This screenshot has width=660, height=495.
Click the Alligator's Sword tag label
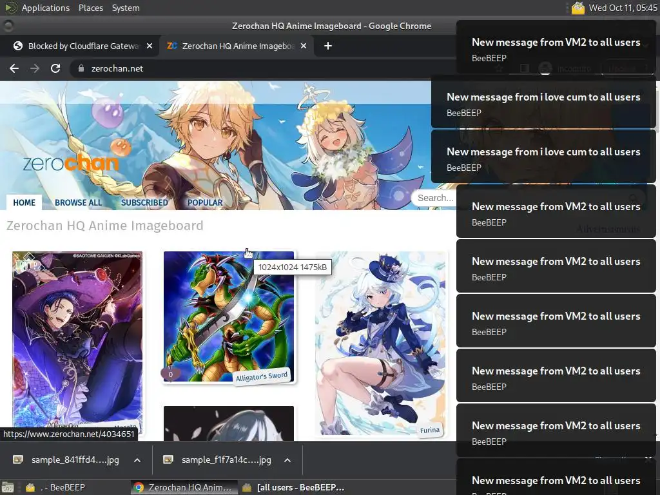pyautogui.click(x=262, y=376)
